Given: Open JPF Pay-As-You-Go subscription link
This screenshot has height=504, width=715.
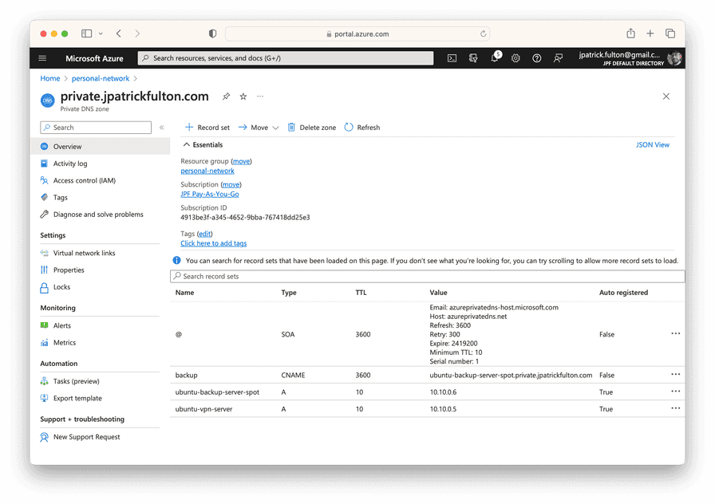Looking at the screenshot, I should pyautogui.click(x=210, y=194).
